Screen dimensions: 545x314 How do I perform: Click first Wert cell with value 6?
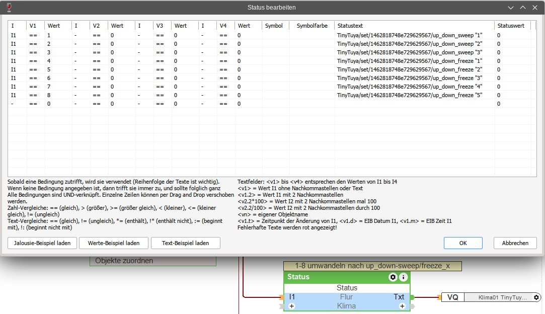pyautogui.click(x=58, y=78)
